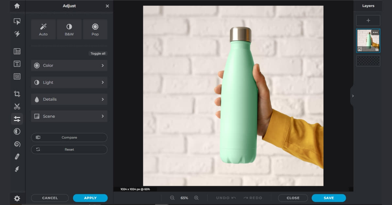Click the Layers panel title
The image size is (392, 205).
point(368,6)
